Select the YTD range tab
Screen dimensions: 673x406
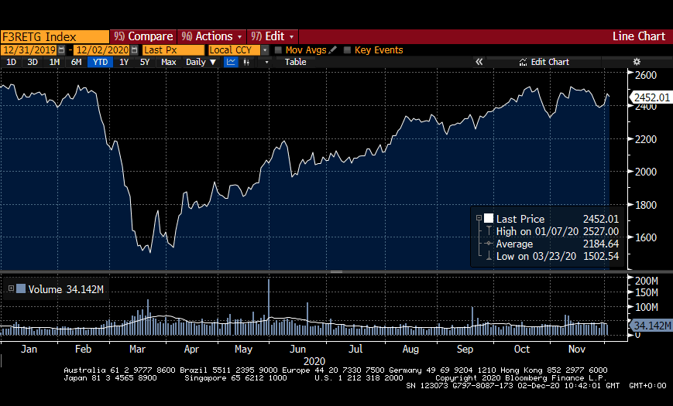click(x=101, y=62)
